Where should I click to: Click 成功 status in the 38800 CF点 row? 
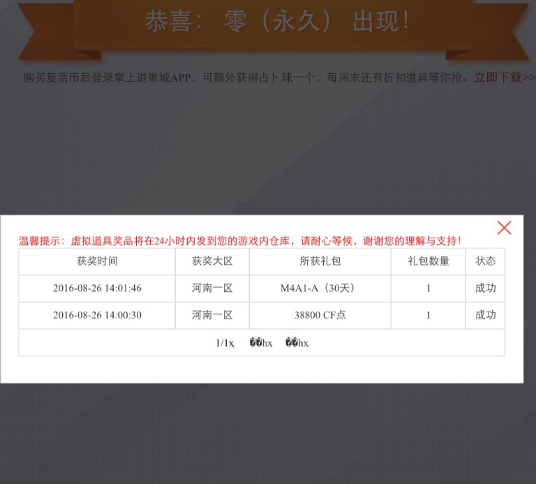click(486, 316)
